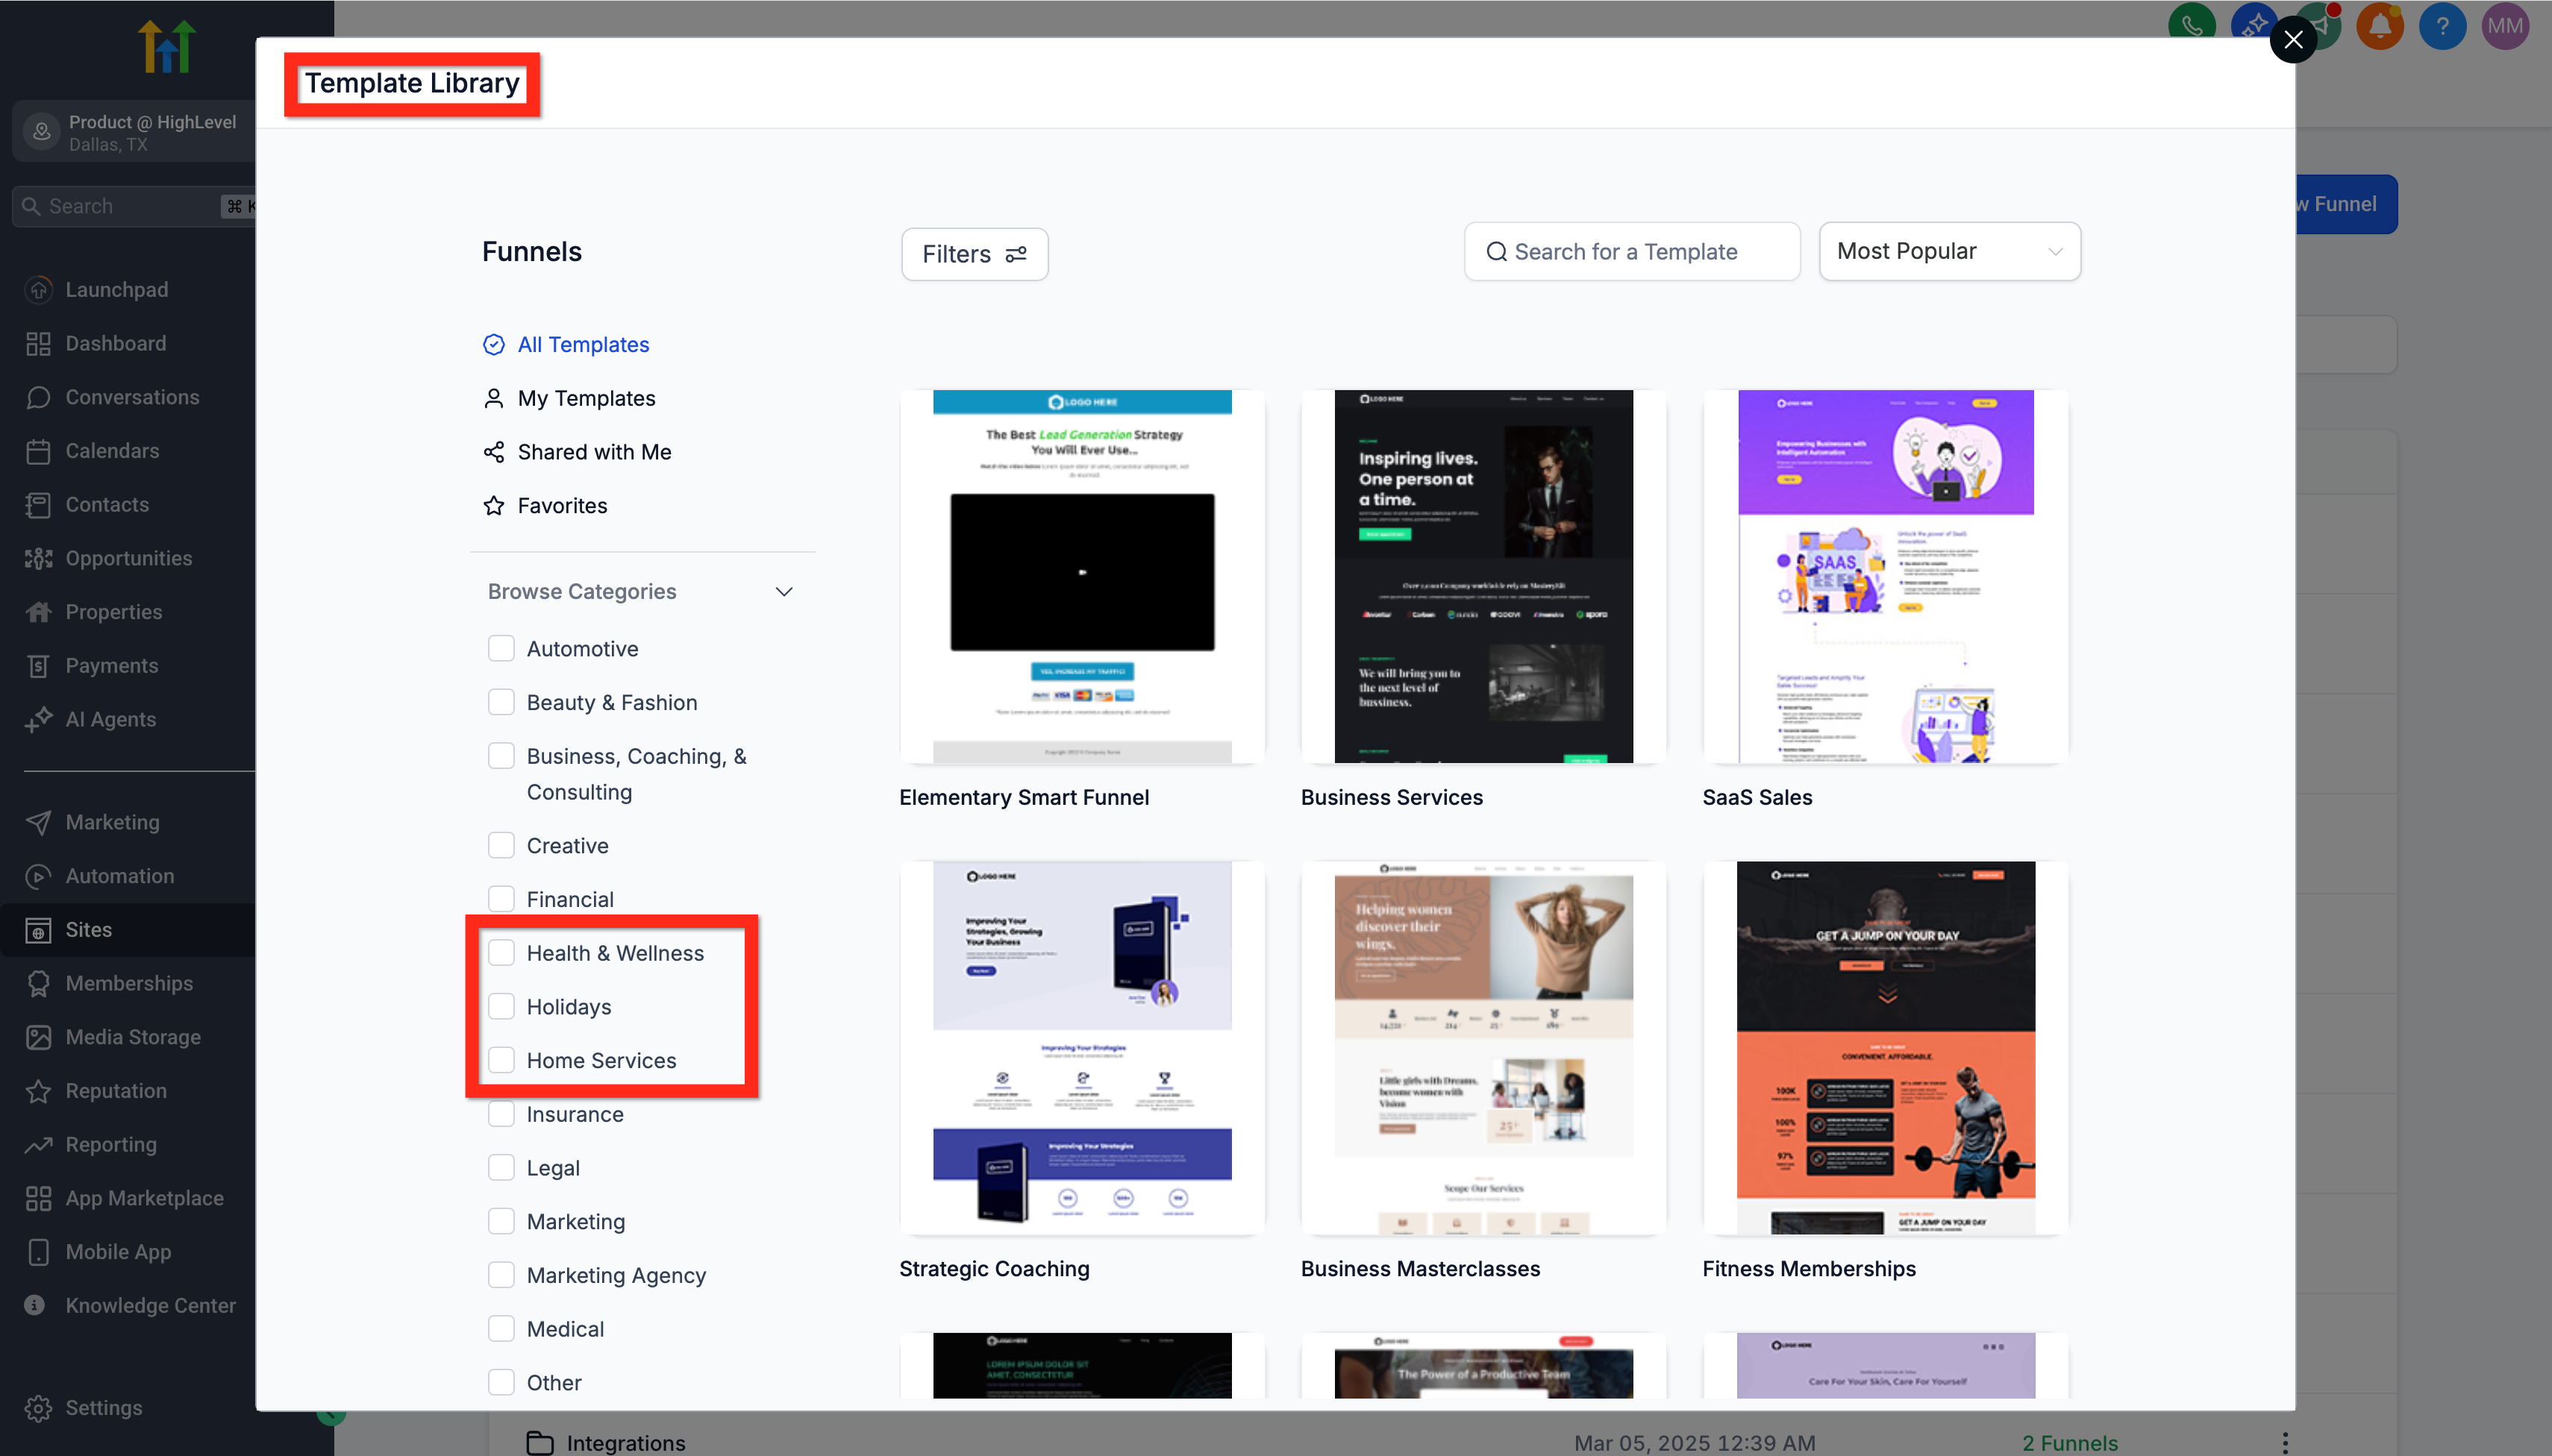Open the Most Popular sort dropdown

coord(1949,251)
